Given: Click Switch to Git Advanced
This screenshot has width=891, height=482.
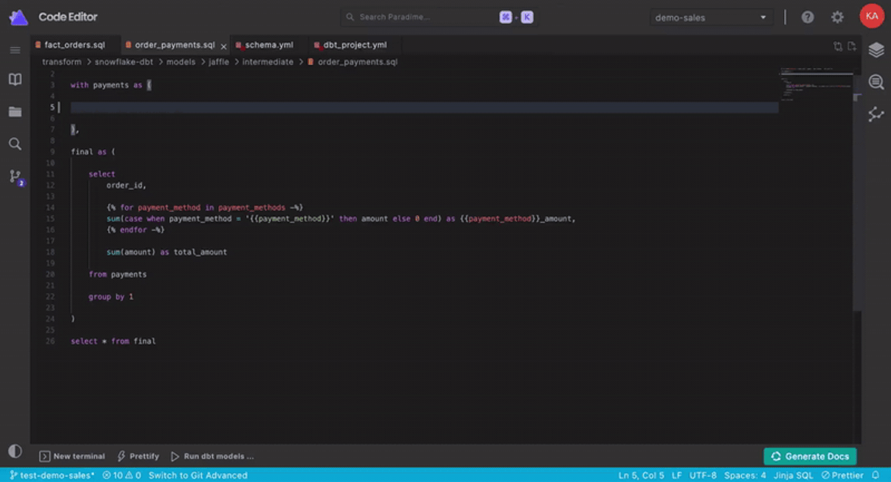Looking at the screenshot, I should tap(198, 475).
